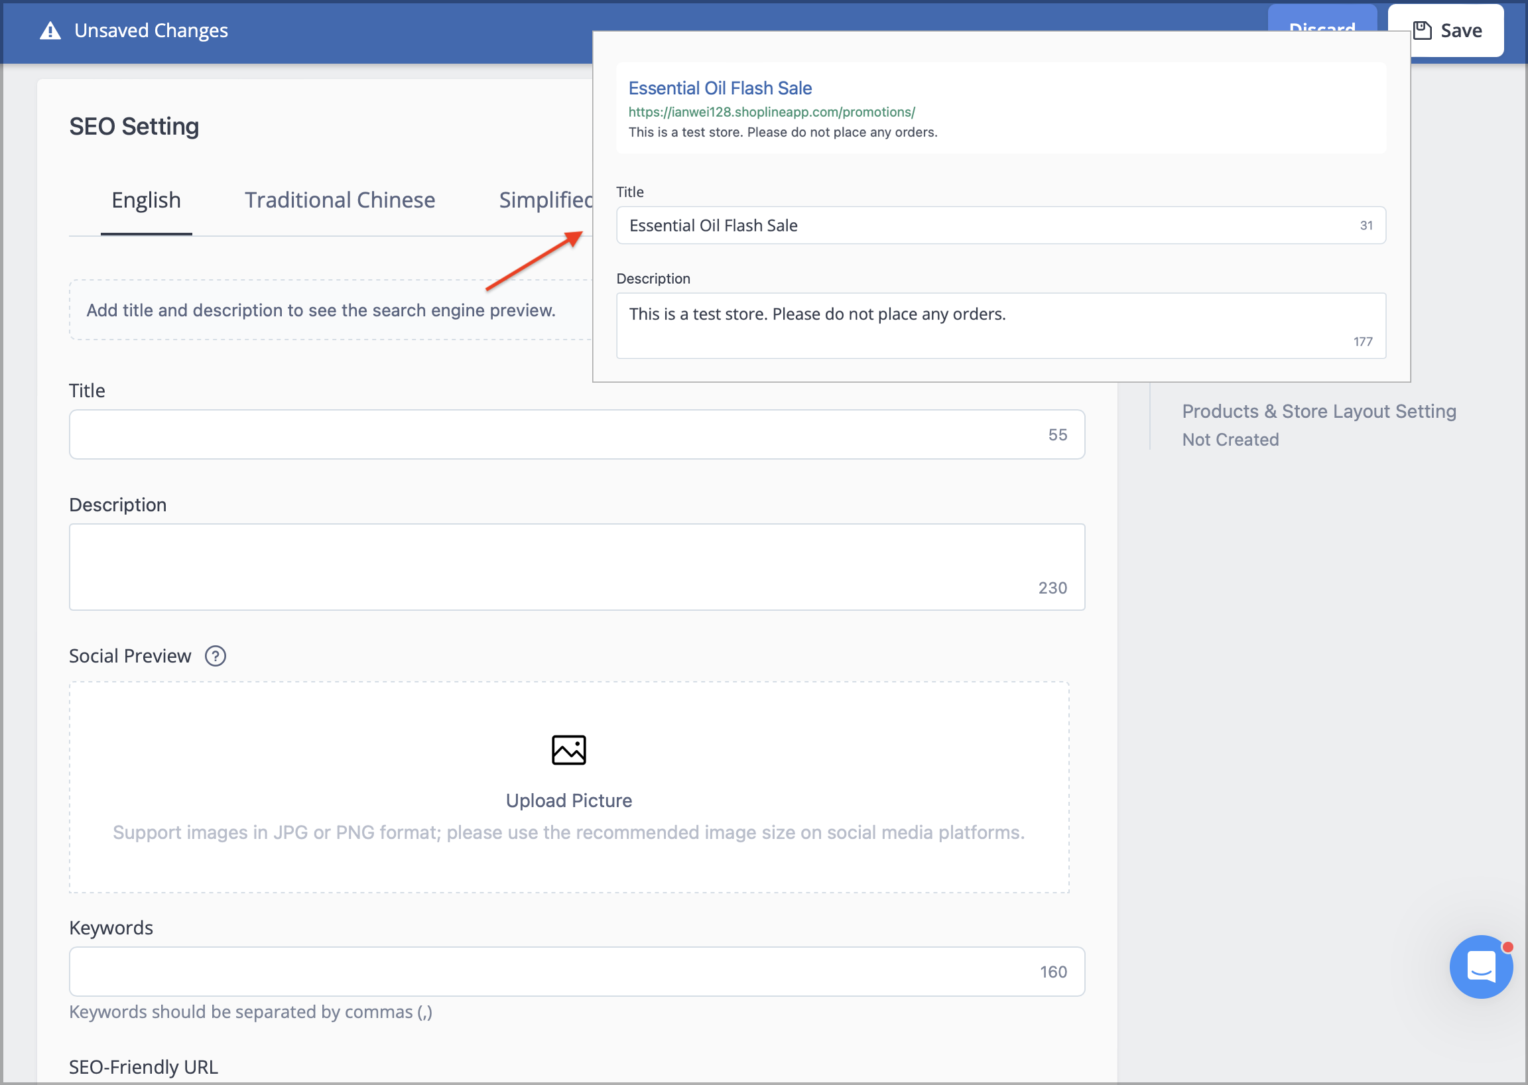Open the Essential Oil Flash Sale preview link
This screenshot has height=1085, width=1528.
click(720, 88)
